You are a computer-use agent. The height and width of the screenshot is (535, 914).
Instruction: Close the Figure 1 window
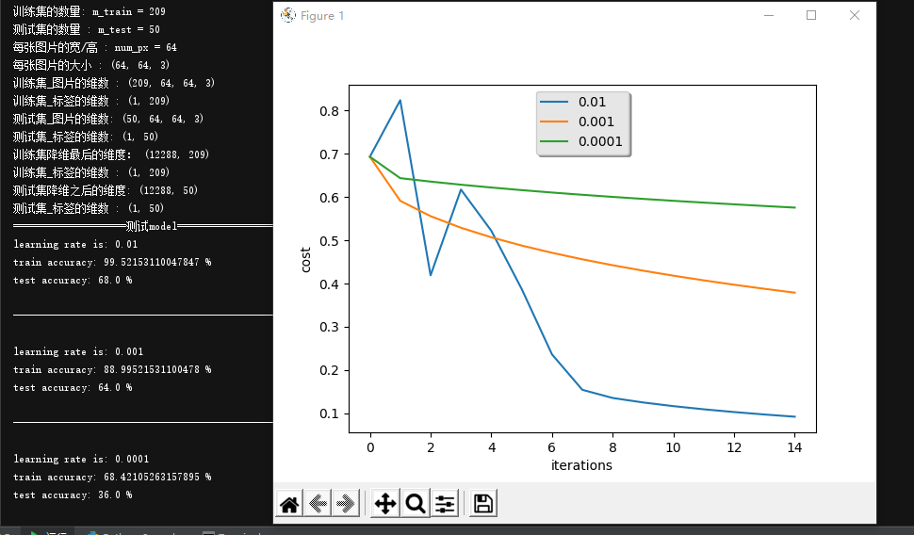855,15
